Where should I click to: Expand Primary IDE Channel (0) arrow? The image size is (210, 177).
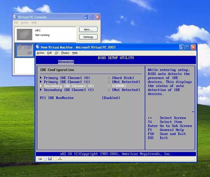click(41, 78)
